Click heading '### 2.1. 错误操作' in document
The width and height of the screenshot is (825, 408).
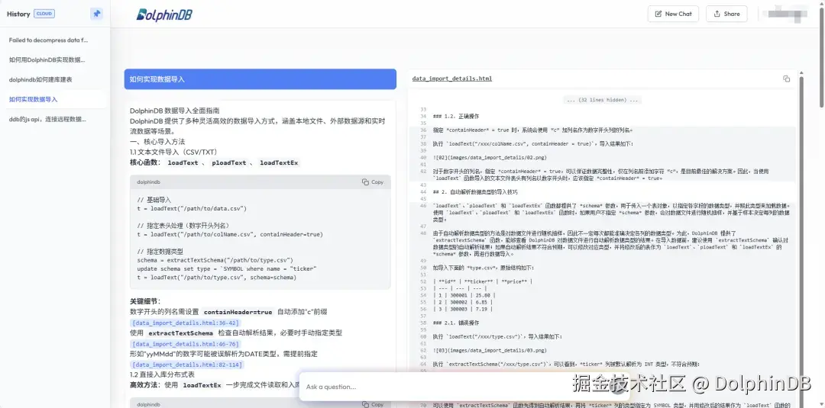[455, 323]
